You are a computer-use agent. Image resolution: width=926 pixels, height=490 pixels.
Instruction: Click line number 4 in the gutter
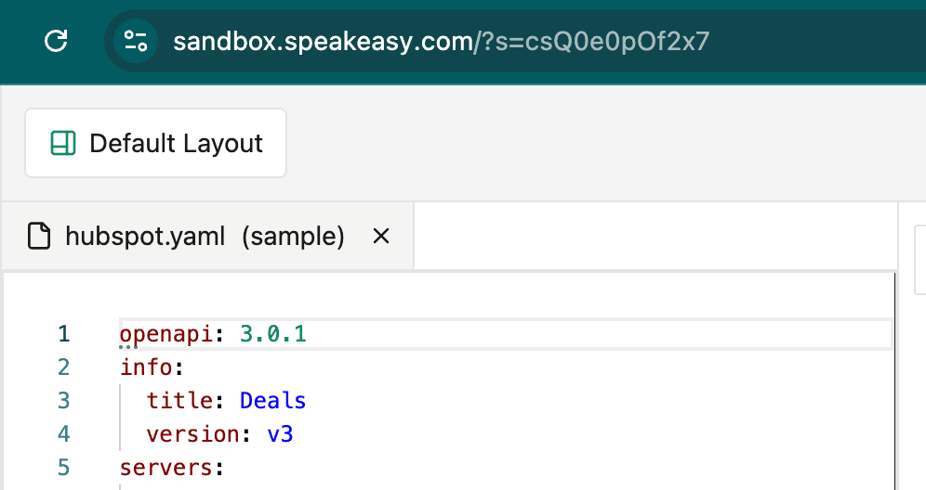coord(63,434)
